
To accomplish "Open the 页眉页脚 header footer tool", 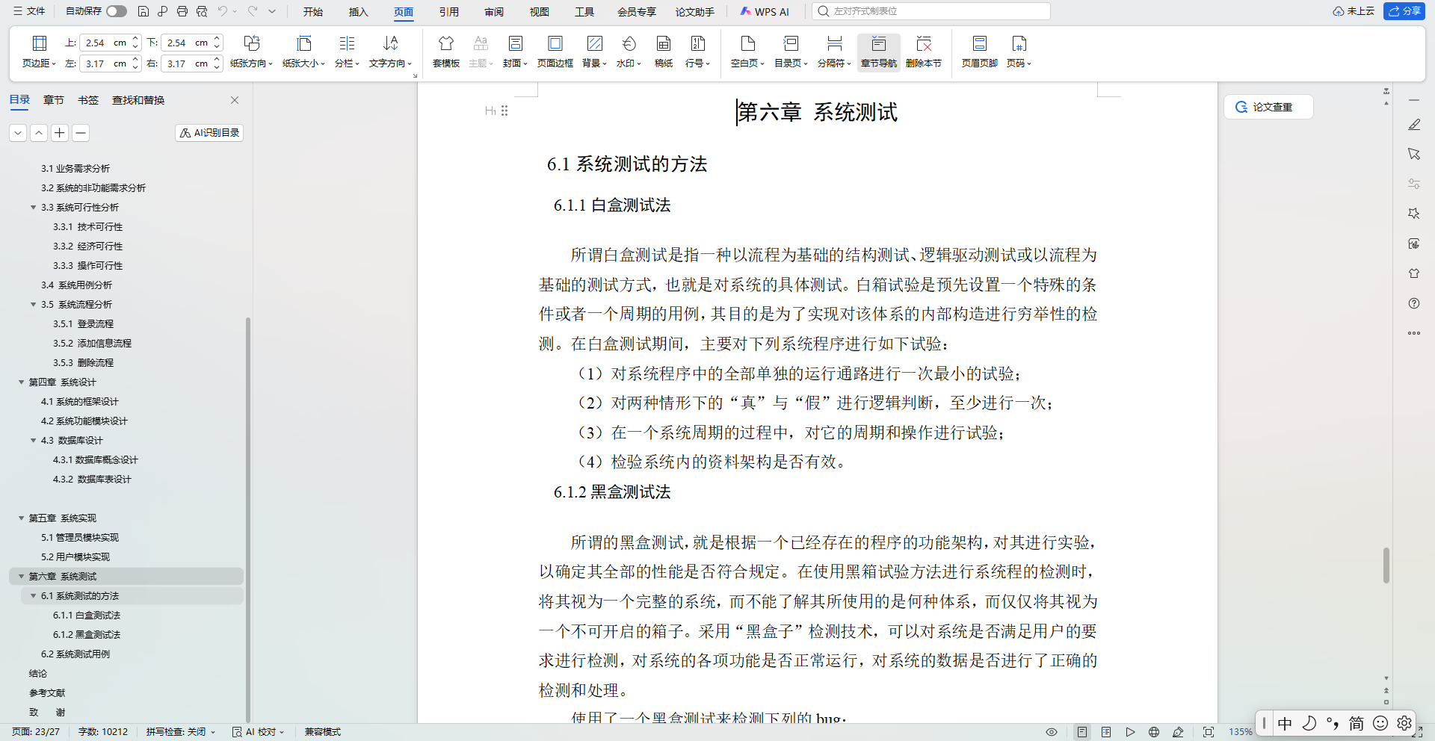I will (x=979, y=52).
